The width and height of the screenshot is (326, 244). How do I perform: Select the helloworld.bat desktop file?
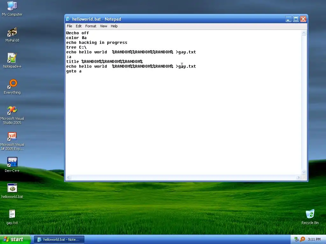tap(12, 191)
